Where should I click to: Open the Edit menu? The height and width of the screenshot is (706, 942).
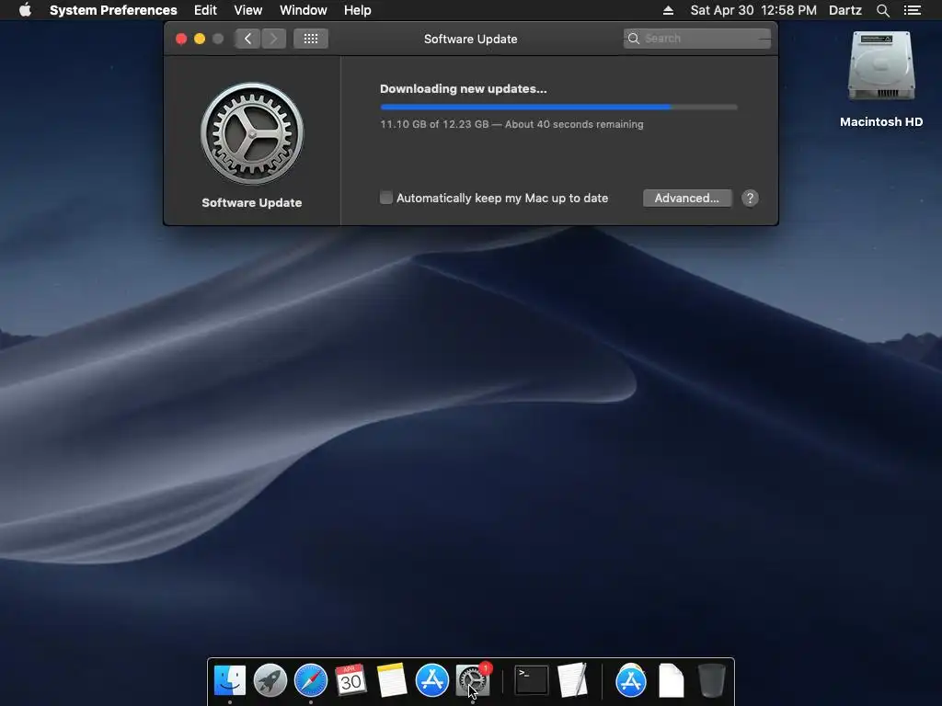(205, 10)
